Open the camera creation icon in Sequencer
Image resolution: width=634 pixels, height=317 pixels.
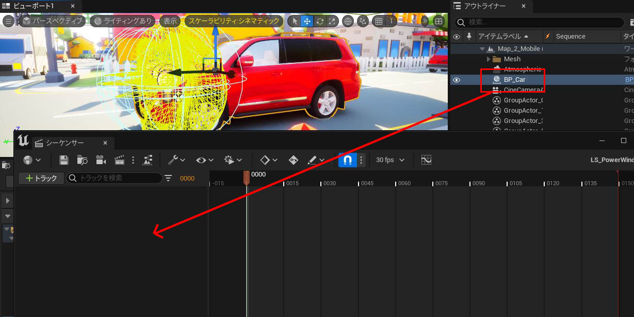(x=101, y=160)
